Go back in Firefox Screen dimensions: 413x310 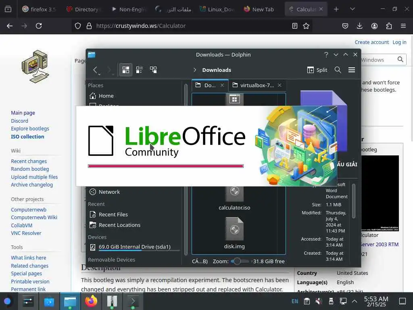(10, 26)
